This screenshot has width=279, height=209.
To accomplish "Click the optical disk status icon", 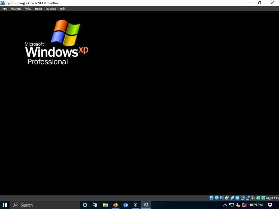I will coord(217,198).
